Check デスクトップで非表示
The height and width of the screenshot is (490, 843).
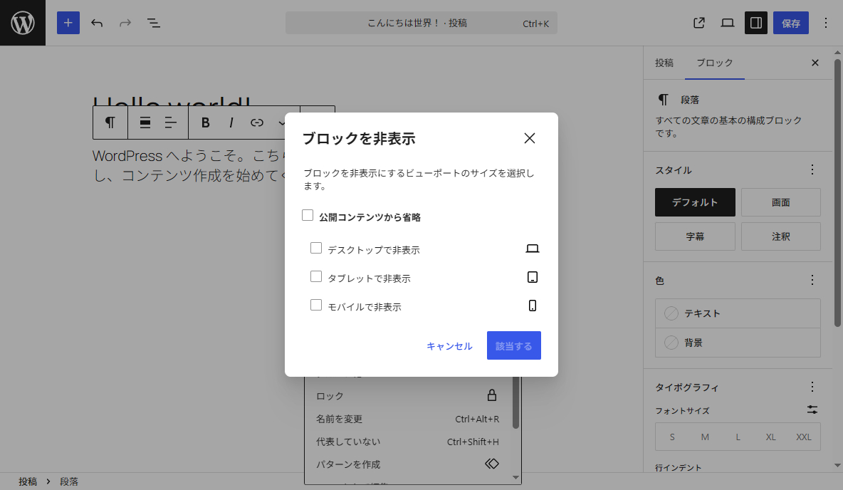point(316,247)
